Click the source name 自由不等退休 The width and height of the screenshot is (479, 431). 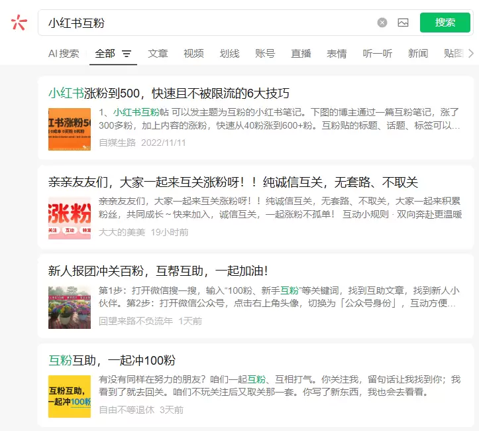[x=127, y=410]
